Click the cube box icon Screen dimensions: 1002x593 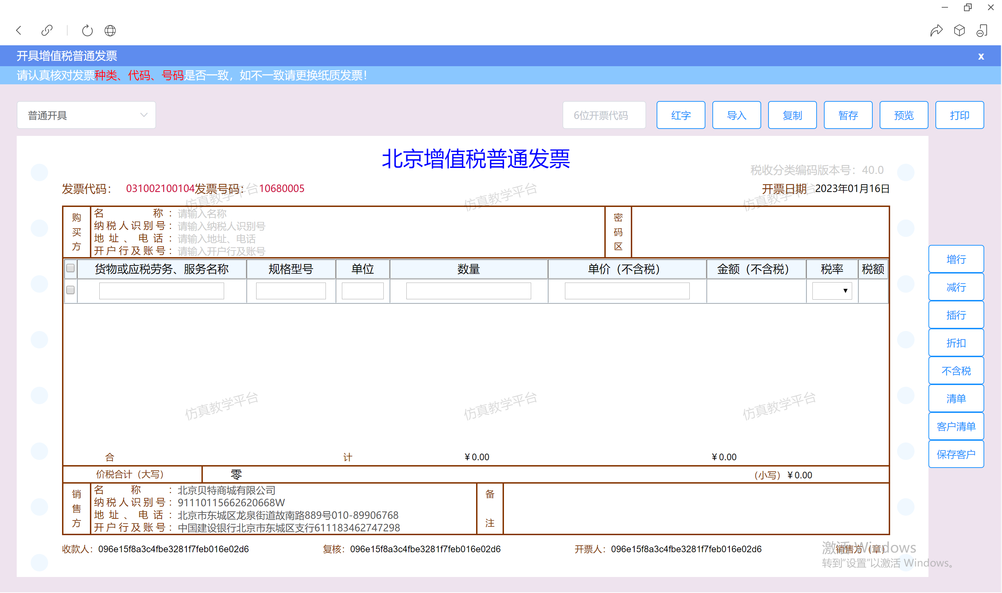[x=959, y=30]
